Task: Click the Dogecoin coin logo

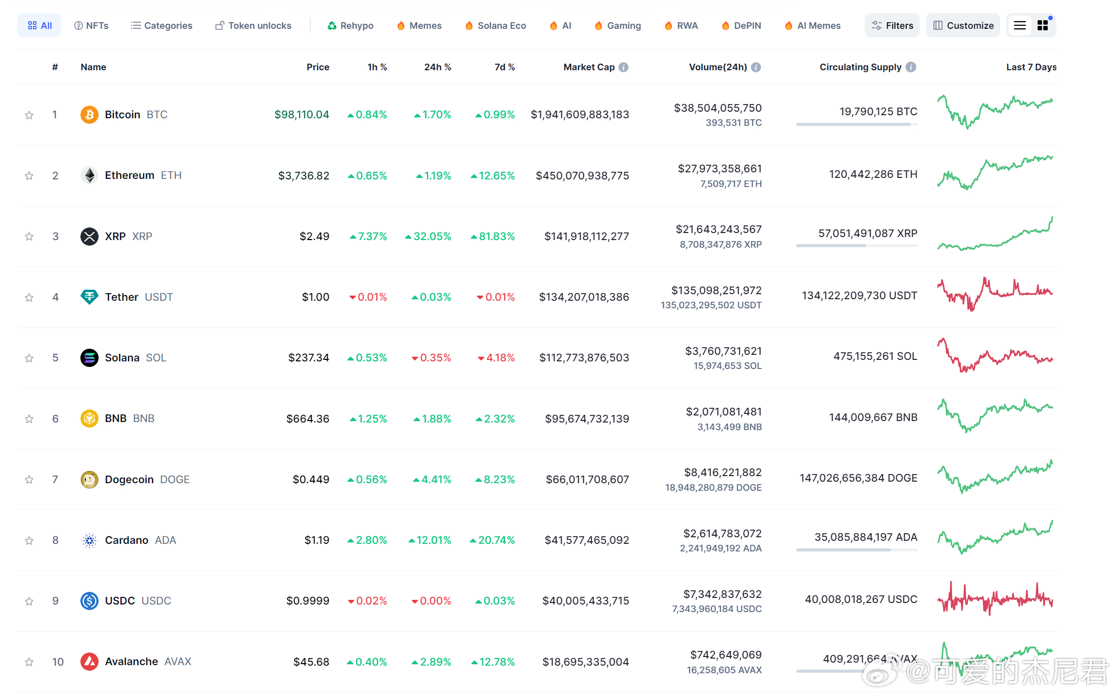Action: [x=90, y=479]
